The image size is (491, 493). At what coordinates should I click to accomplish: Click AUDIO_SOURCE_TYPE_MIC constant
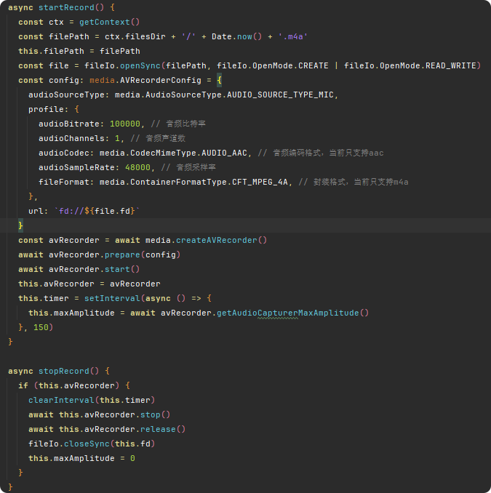280,95
